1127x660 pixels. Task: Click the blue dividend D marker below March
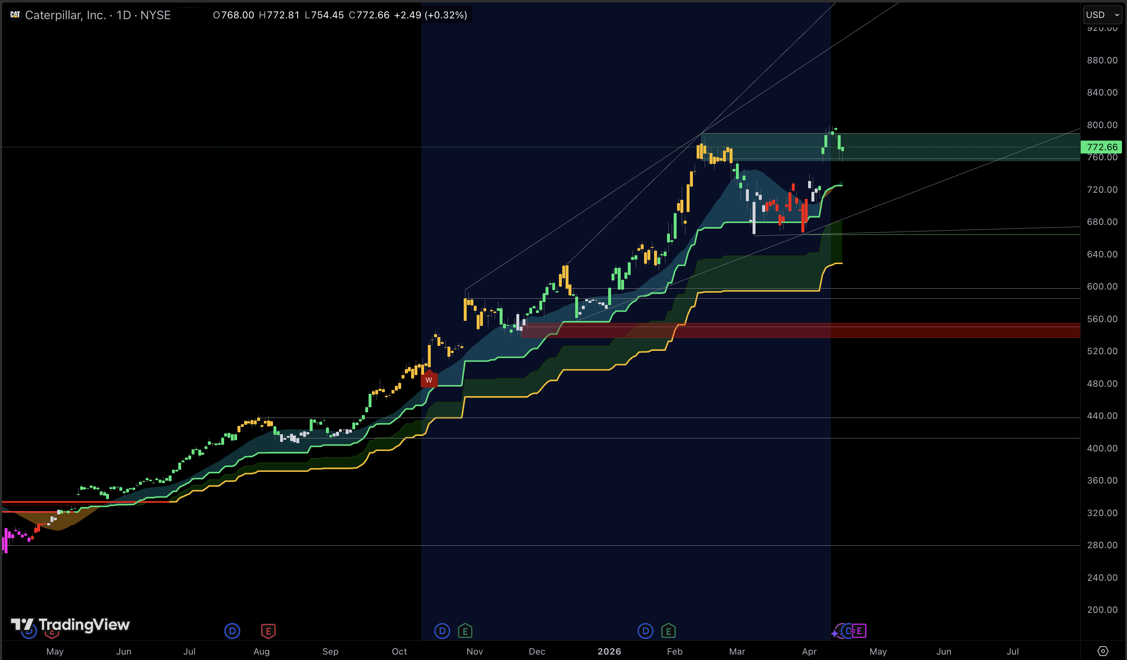pos(645,631)
